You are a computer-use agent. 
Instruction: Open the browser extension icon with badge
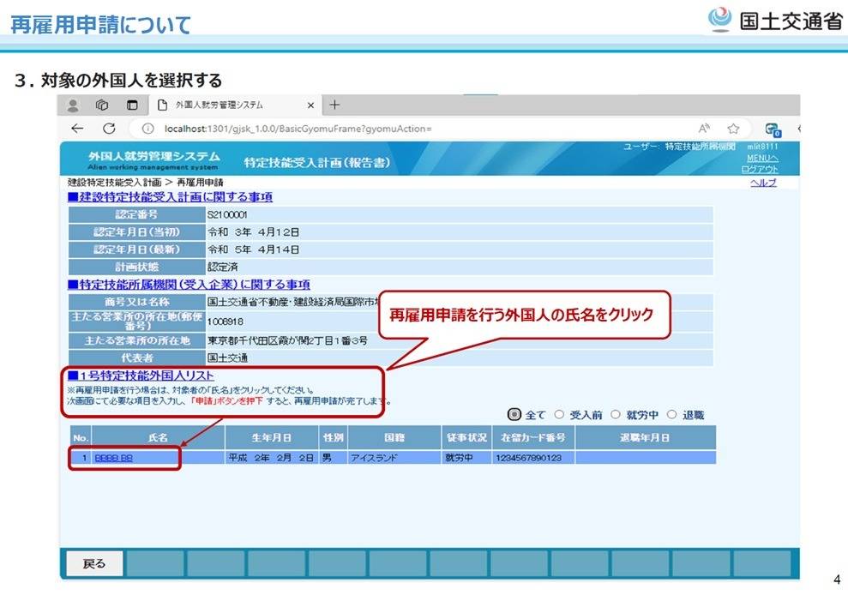[x=773, y=129]
